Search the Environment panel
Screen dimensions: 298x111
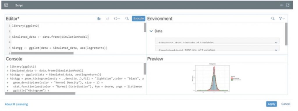pos(273,18)
